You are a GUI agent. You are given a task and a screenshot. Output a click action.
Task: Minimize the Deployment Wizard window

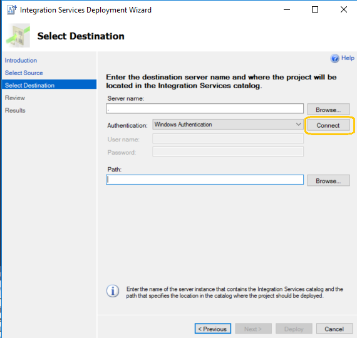(x=287, y=9)
